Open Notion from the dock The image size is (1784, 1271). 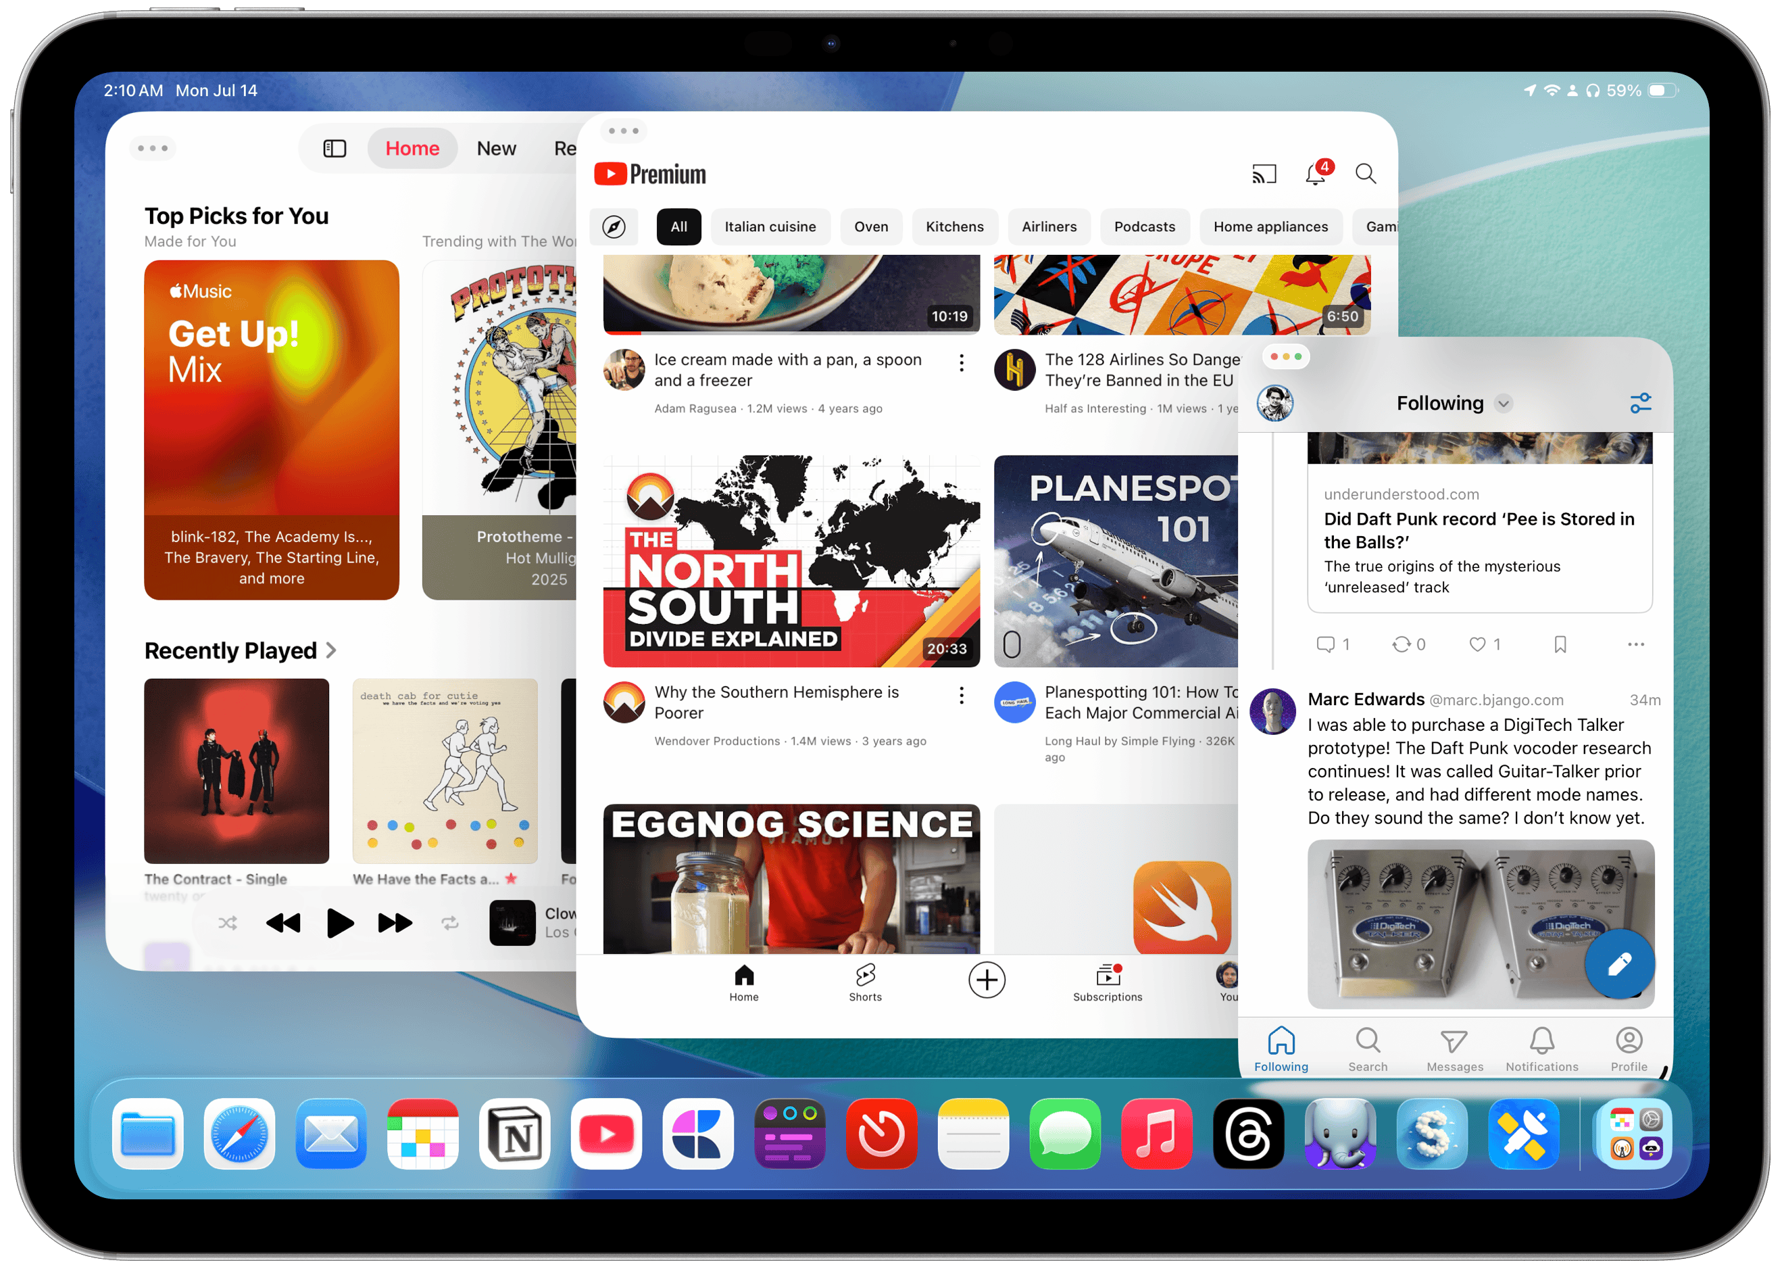coord(515,1133)
